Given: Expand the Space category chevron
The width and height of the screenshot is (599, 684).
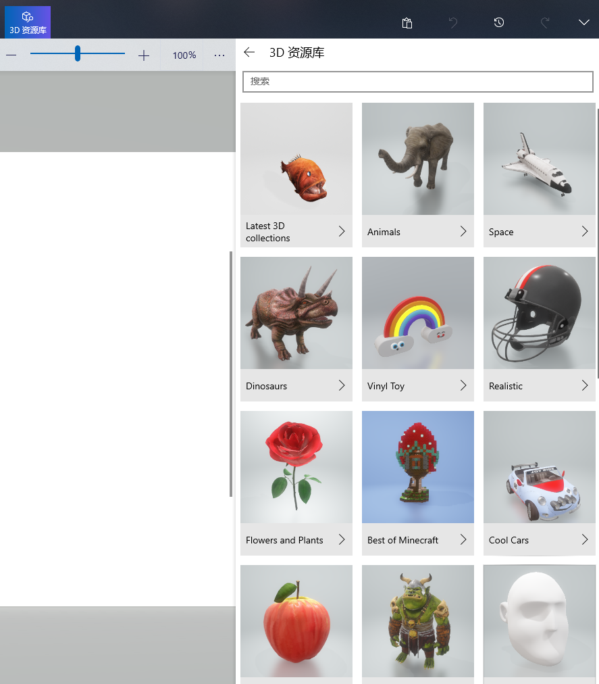Looking at the screenshot, I should click(x=585, y=231).
